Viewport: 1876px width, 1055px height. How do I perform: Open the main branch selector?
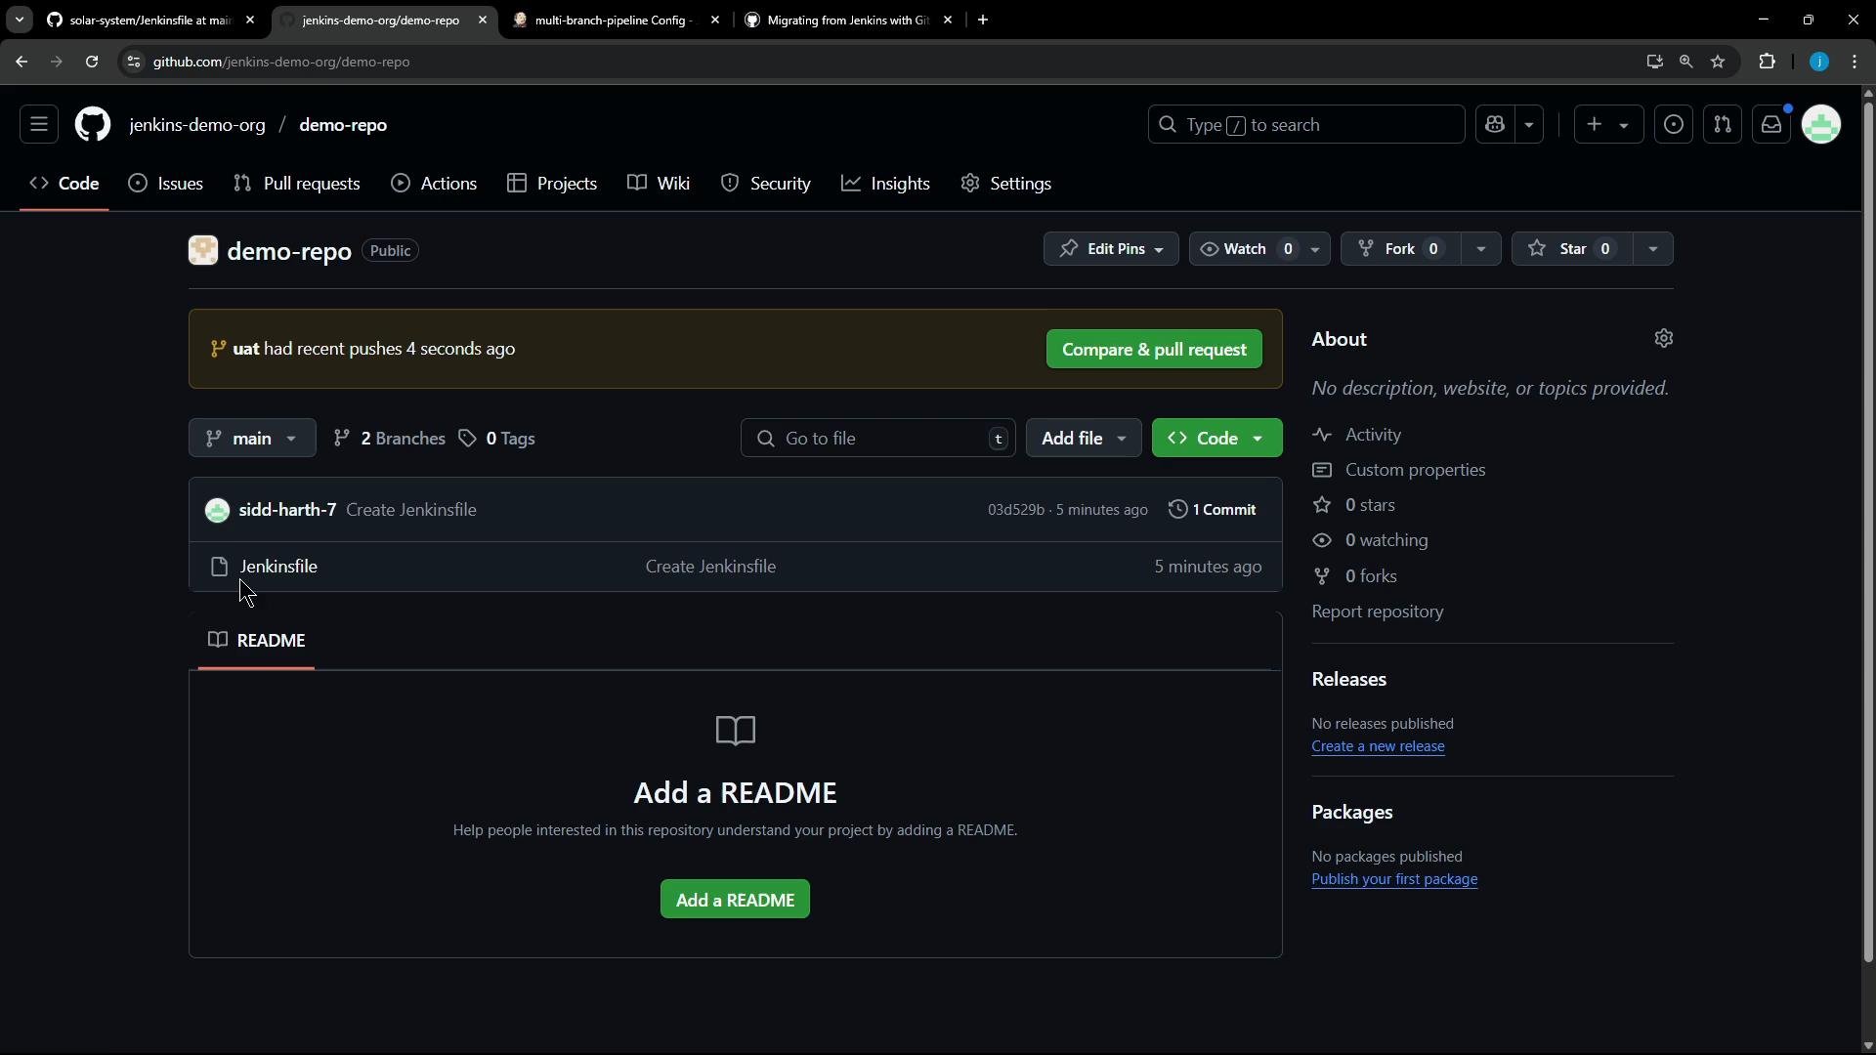click(x=252, y=439)
